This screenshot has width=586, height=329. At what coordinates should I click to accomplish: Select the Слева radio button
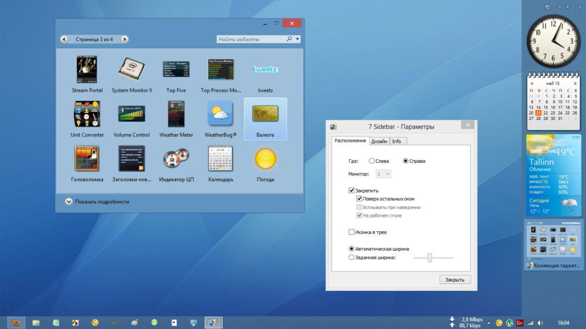(372, 161)
